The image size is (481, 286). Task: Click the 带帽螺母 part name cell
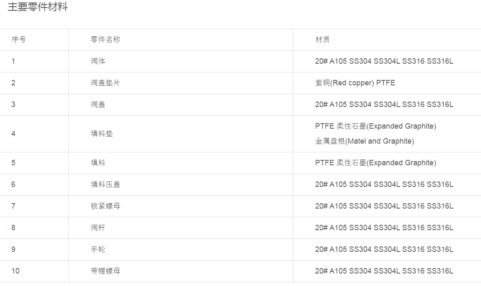tap(105, 271)
